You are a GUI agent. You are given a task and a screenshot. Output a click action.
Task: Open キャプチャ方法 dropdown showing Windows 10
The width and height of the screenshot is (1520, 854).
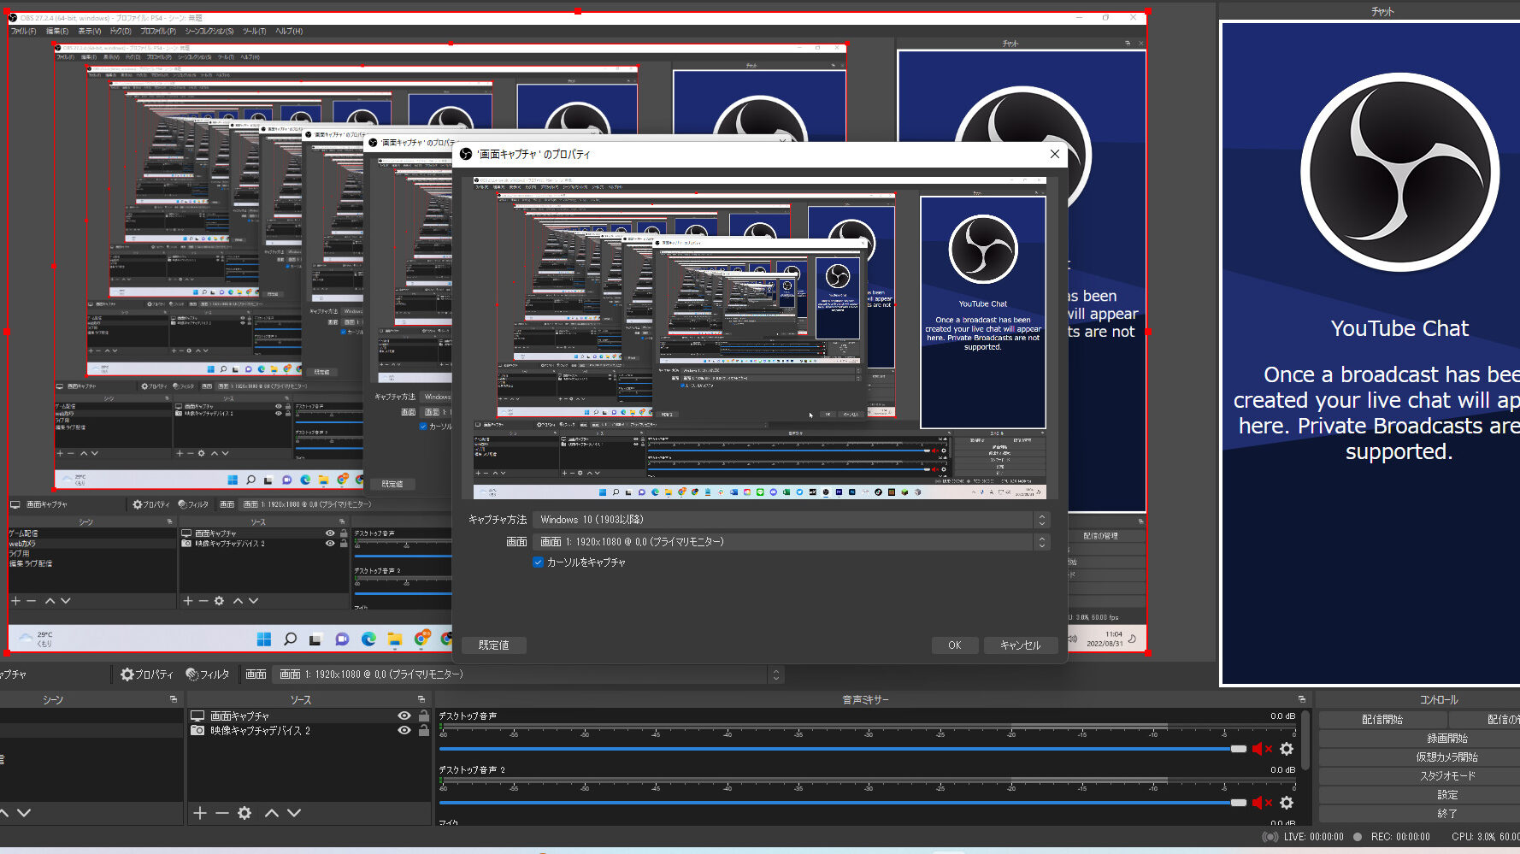pos(790,520)
